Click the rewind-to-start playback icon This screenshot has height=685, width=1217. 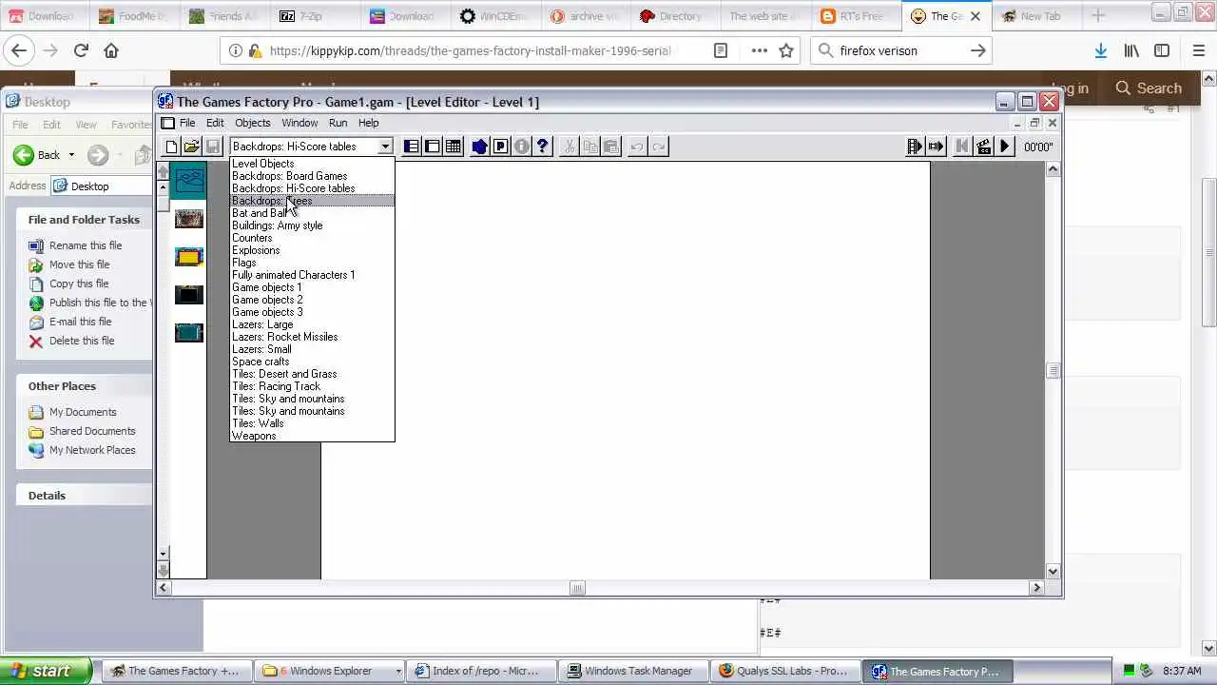tap(961, 147)
